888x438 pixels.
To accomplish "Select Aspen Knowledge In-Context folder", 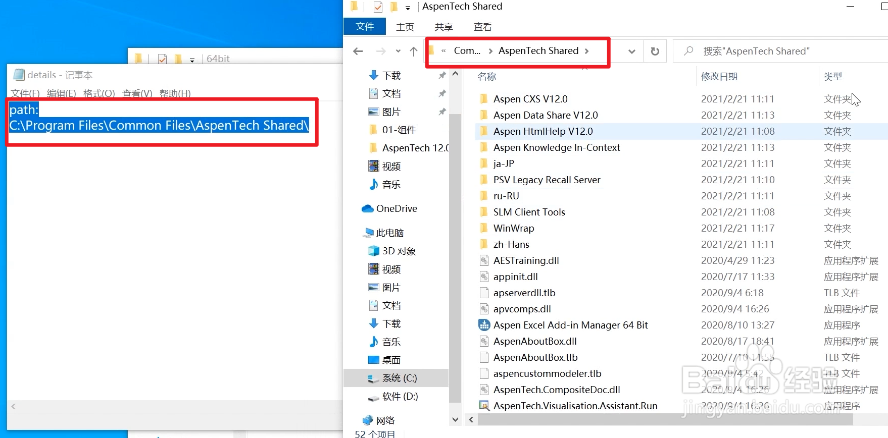I will tap(557, 147).
